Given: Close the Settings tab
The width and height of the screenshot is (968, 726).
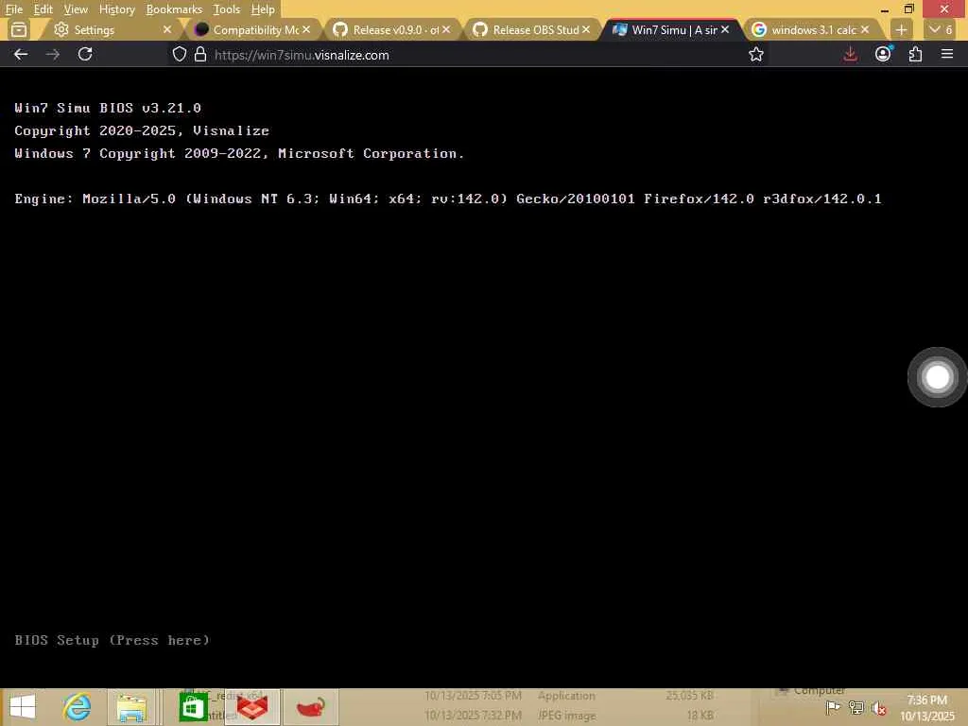Looking at the screenshot, I should coord(166,29).
